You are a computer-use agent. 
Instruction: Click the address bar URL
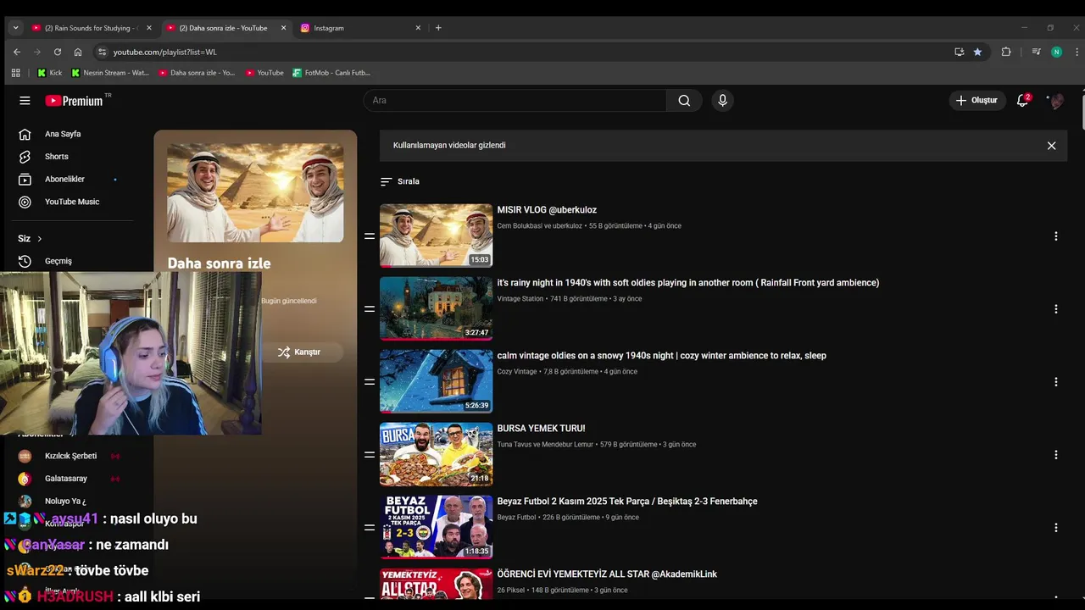tap(165, 52)
